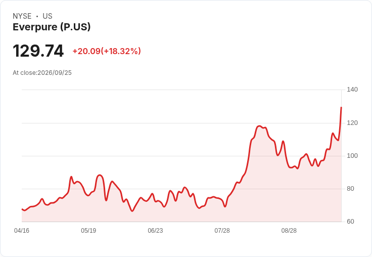Select the 05/19 date on x-axis
The height and width of the screenshot is (257, 372).
pos(88,230)
